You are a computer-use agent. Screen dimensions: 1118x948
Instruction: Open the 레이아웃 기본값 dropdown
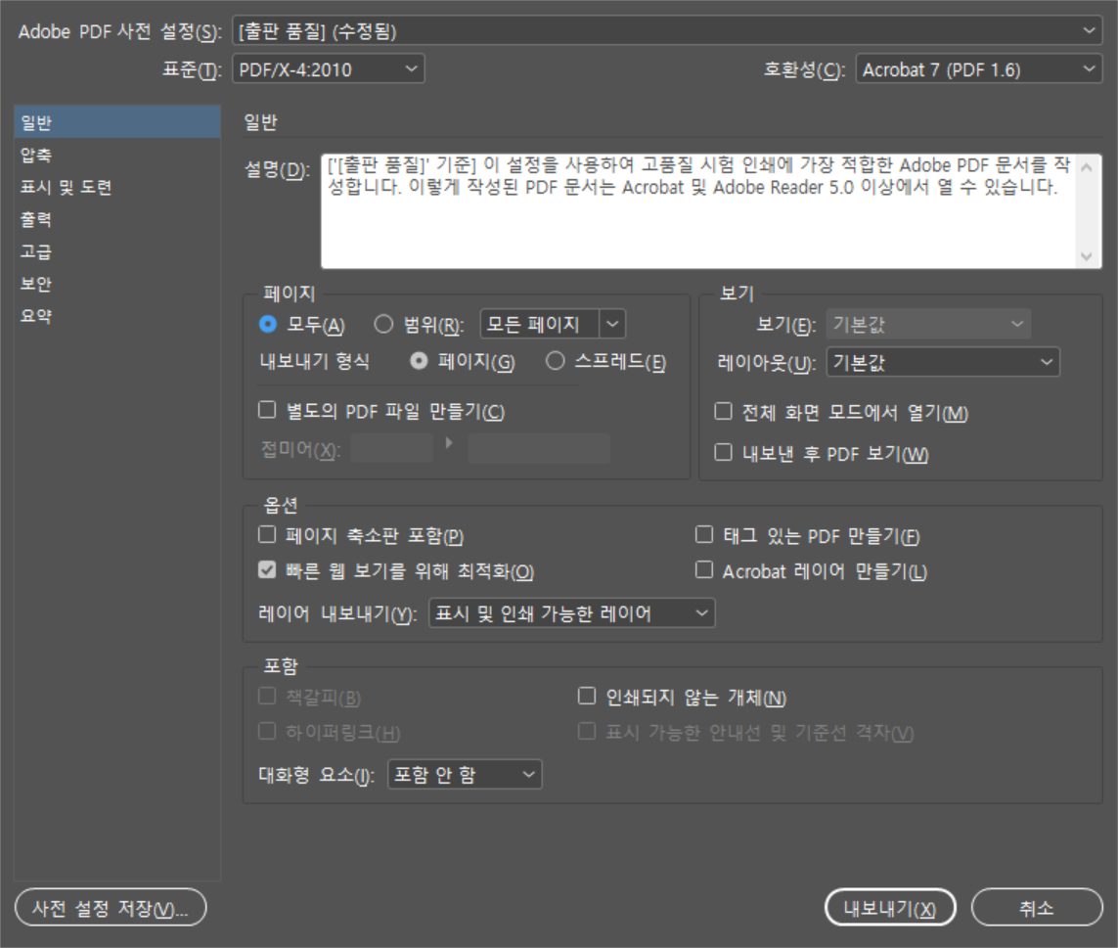pyautogui.click(x=943, y=362)
